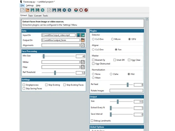Toggle Singleprocess checkbox

point(24,85)
